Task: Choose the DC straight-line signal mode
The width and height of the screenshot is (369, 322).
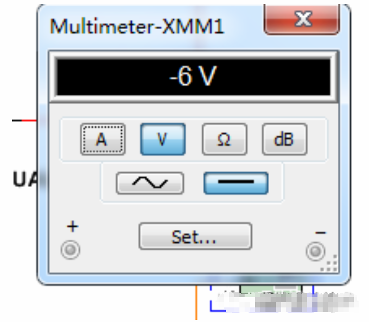Action: point(236,183)
